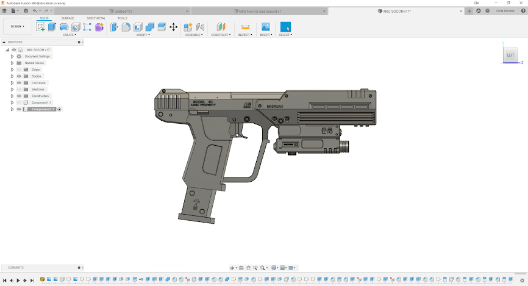Click the Fillet tool in Modify
Screen dimensions: 528x286
coord(126,27)
